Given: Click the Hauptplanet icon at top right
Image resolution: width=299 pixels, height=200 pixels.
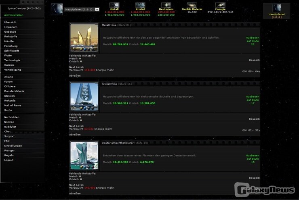Looking at the screenshot, I should [x=276, y=8].
